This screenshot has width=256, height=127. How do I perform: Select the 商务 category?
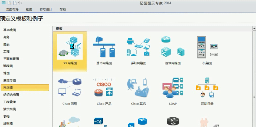point(25,37)
